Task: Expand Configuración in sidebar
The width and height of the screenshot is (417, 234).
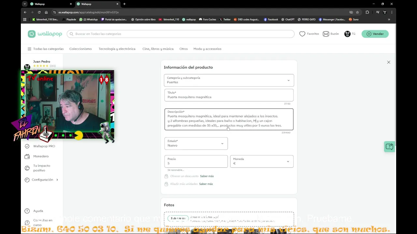Action: tap(42, 180)
